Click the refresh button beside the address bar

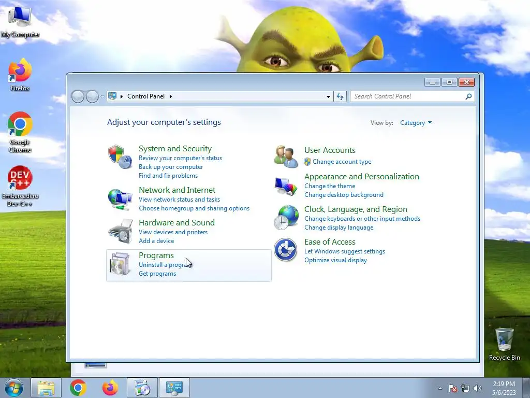click(340, 96)
